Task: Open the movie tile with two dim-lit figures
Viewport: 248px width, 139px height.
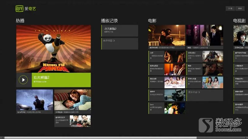Action: coord(167,56)
